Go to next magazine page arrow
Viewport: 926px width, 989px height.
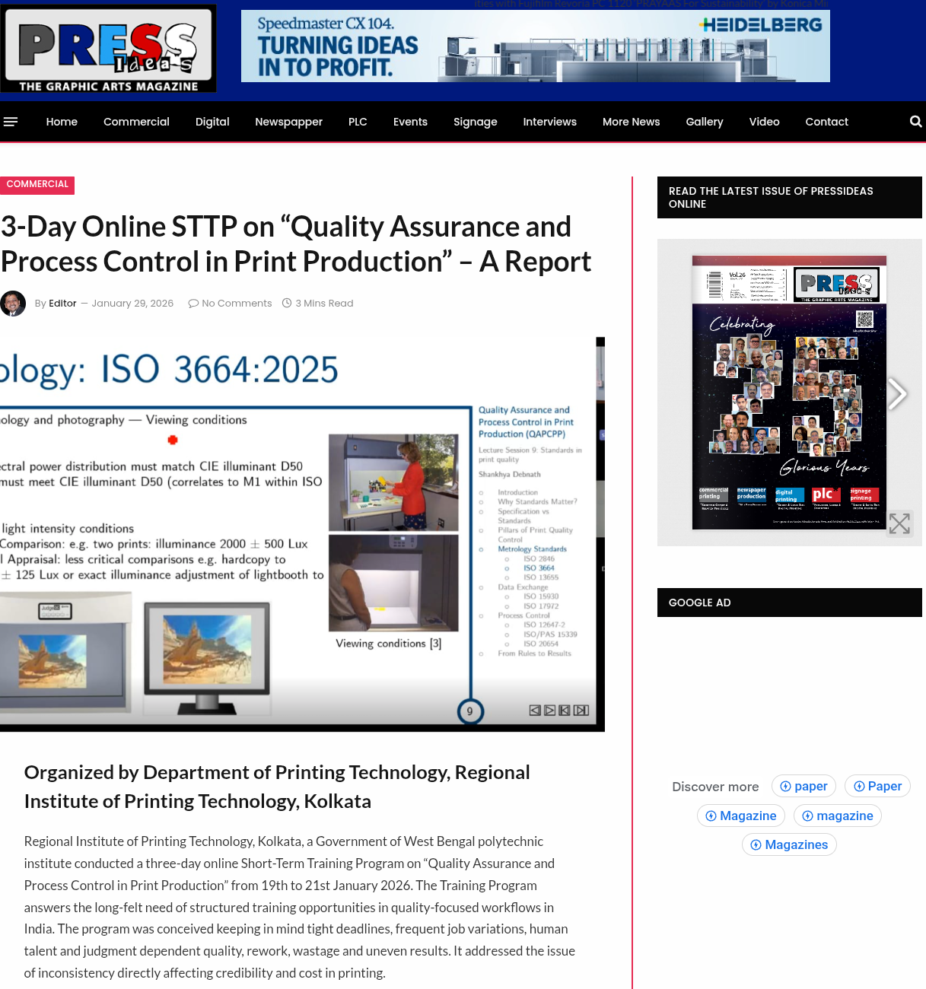pyautogui.click(x=898, y=393)
